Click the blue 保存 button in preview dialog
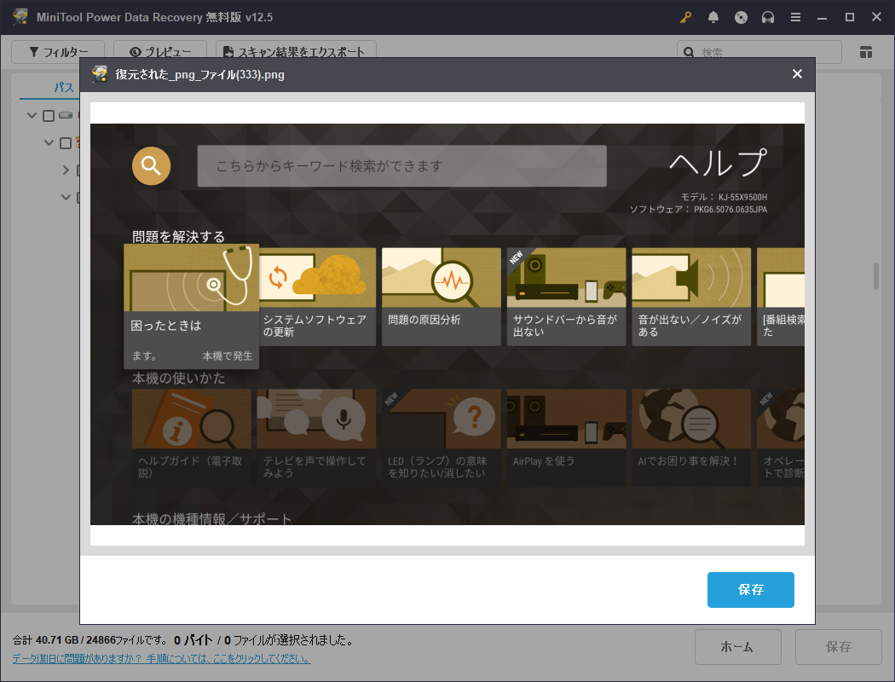The image size is (895, 682). pyautogui.click(x=751, y=590)
